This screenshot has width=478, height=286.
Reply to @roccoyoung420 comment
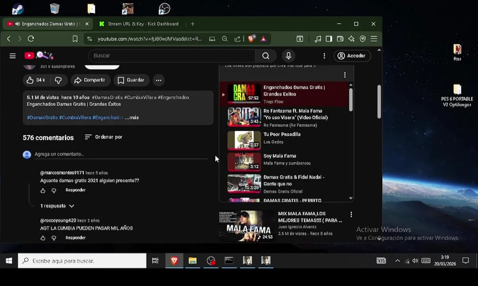(75, 238)
